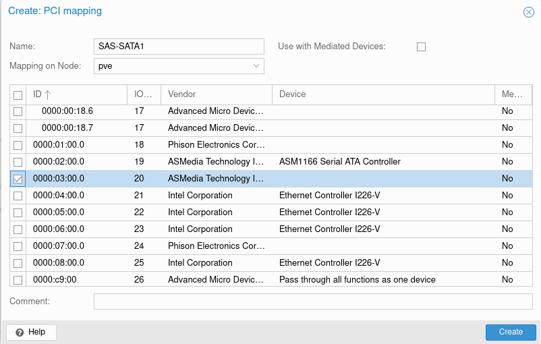Select the 0000:08:00.0 Intel Ethernet row
The width and height of the screenshot is (541, 344).
coord(202,263)
